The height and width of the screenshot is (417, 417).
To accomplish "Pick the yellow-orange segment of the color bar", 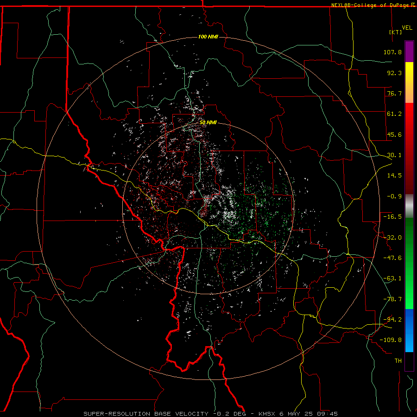I will tap(409, 82).
